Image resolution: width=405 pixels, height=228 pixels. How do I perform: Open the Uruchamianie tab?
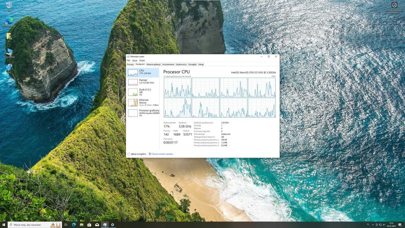click(x=168, y=64)
